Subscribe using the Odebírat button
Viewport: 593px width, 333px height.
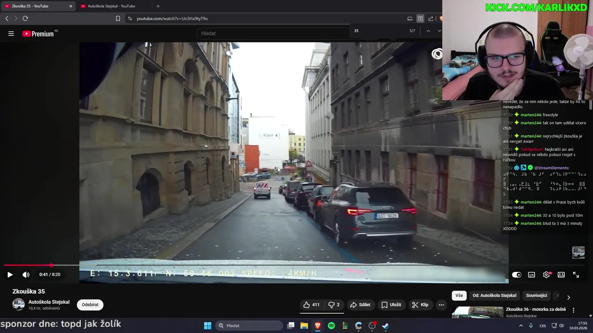click(90, 305)
